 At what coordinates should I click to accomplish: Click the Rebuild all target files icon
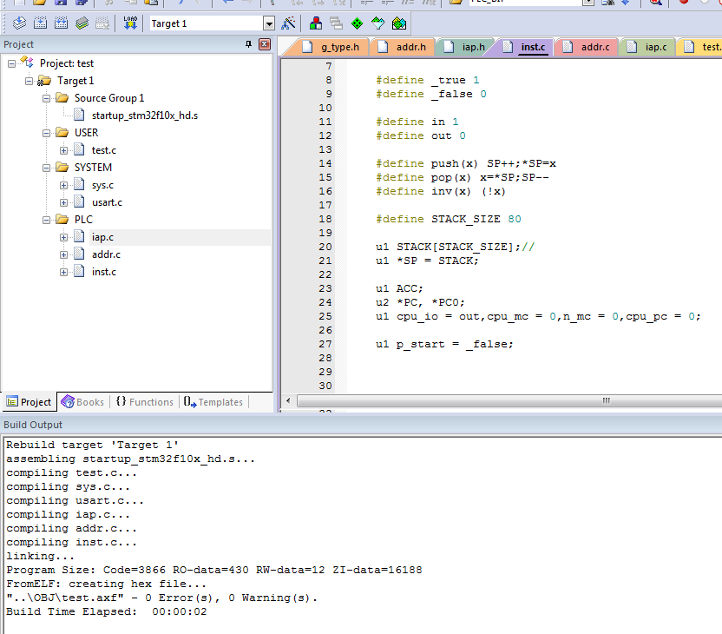click(62, 23)
